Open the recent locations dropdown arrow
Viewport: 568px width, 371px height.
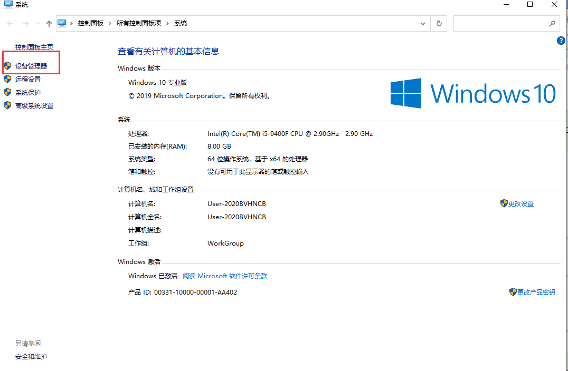click(38, 24)
